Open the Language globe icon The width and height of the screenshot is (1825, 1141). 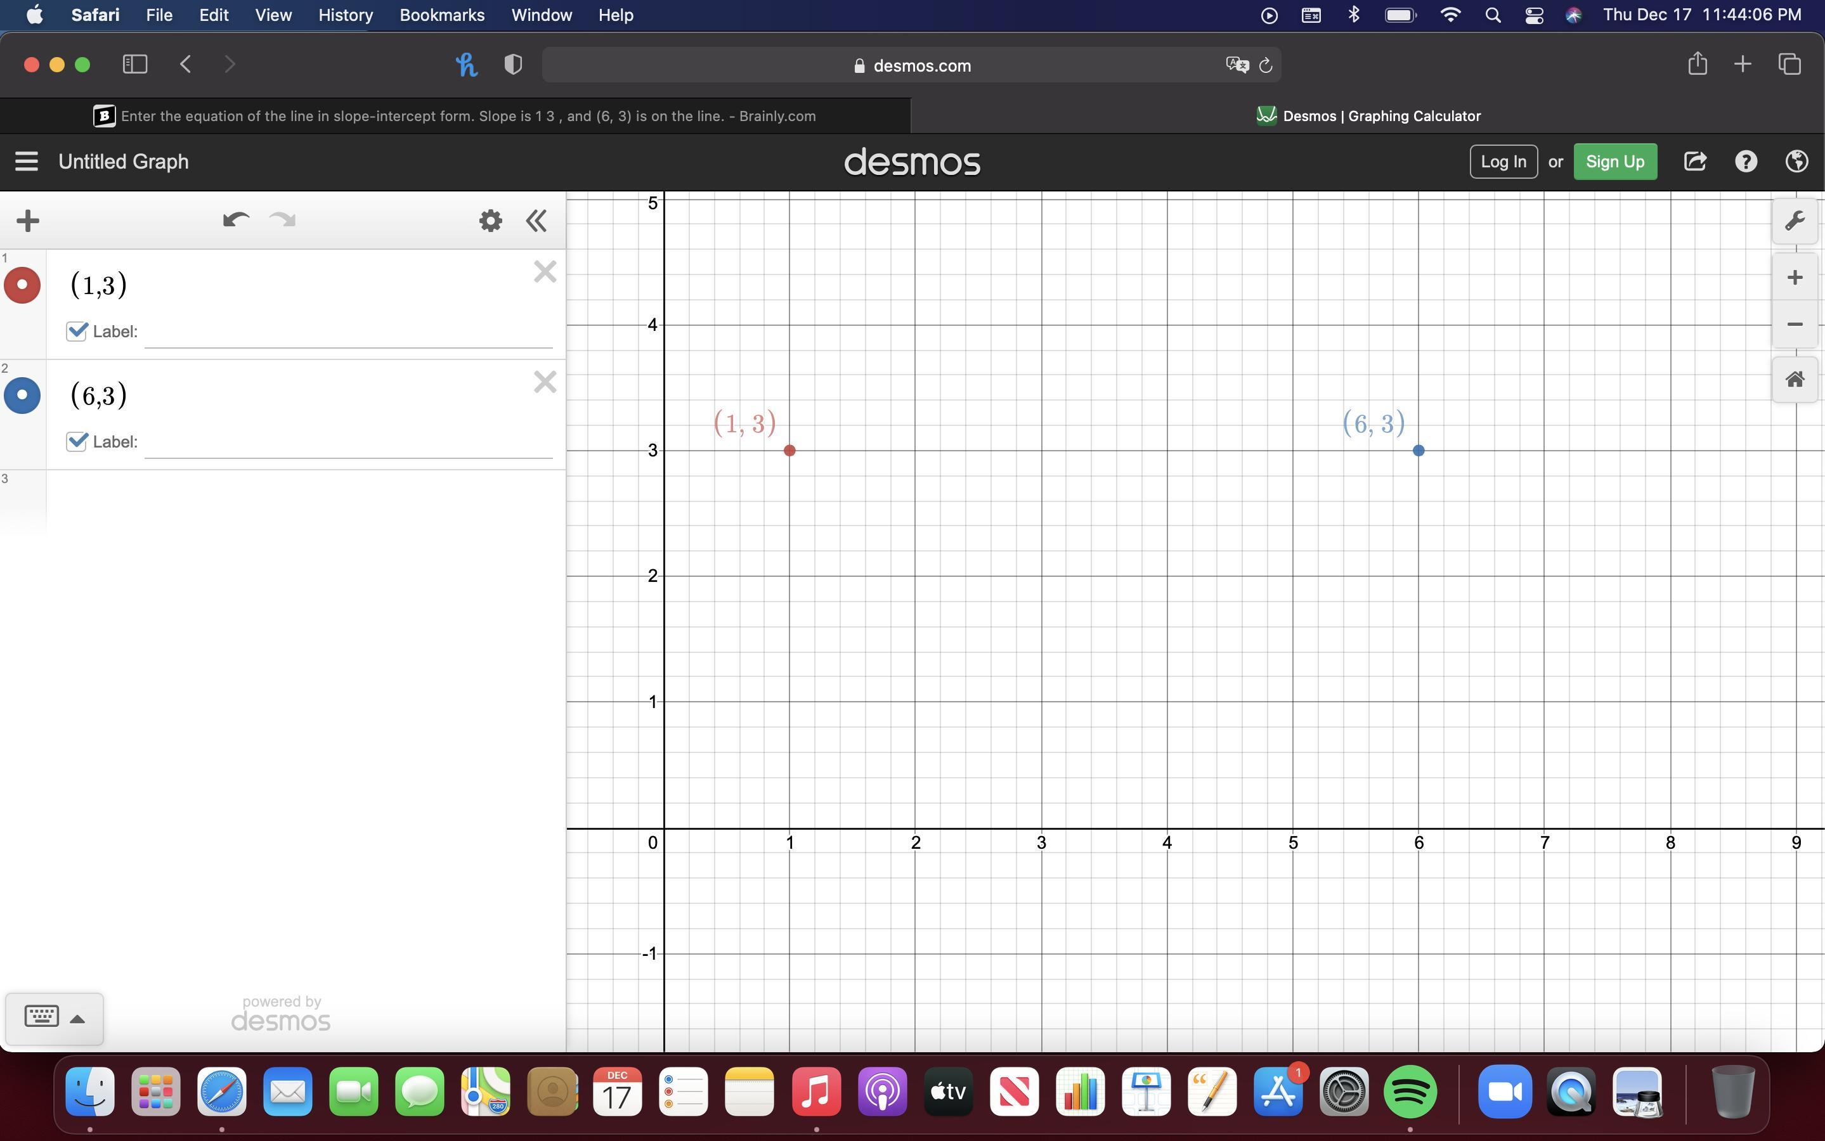pyautogui.click(x=1796, y=162)
